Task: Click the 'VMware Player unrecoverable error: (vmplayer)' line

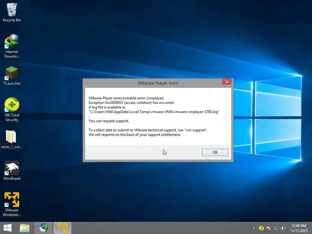Action: tap(126, 98)
